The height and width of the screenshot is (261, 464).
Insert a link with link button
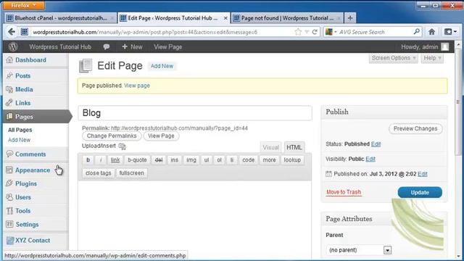coord(115,160)
